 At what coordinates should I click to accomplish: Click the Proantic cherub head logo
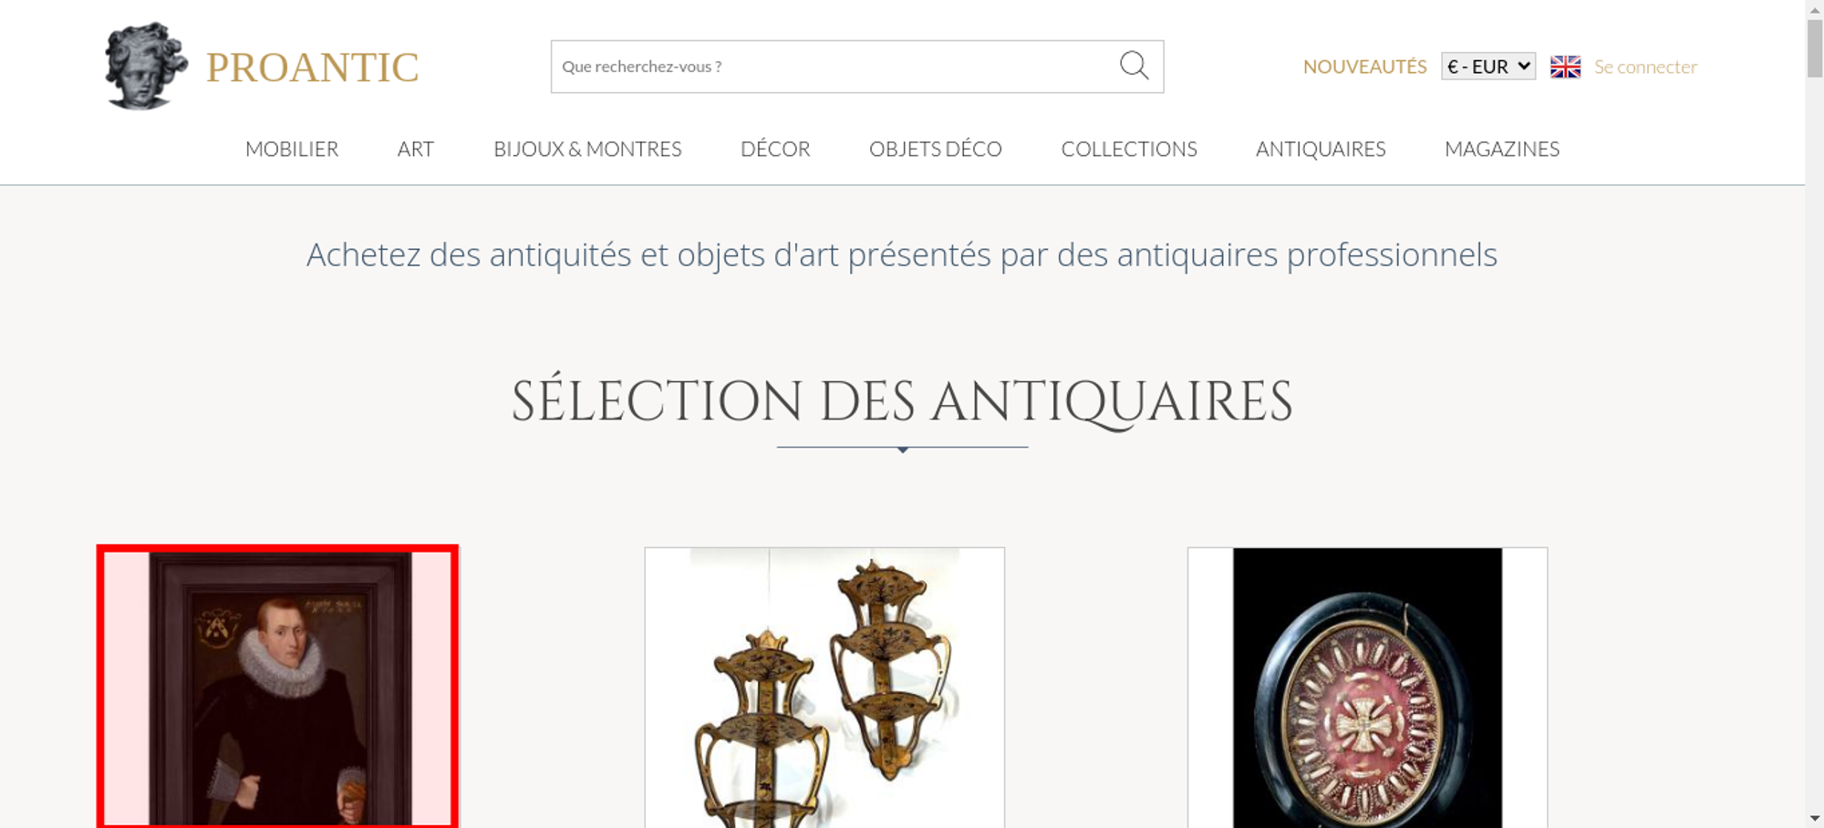146,67
